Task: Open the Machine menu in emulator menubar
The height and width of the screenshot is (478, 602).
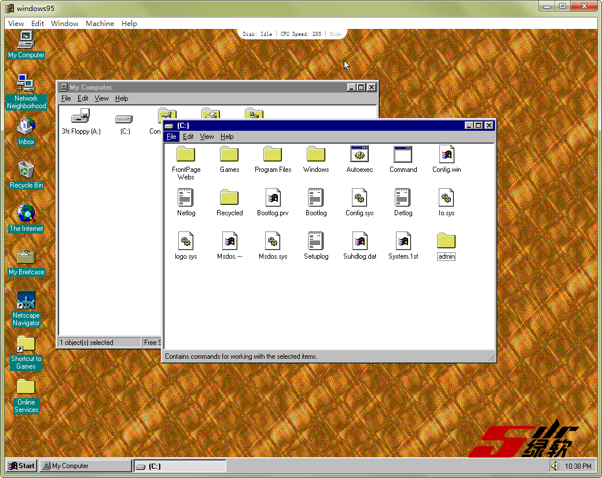Action: (x=100, y=23)
